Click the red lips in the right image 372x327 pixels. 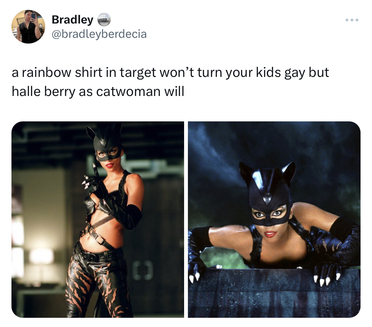(270, 234)
